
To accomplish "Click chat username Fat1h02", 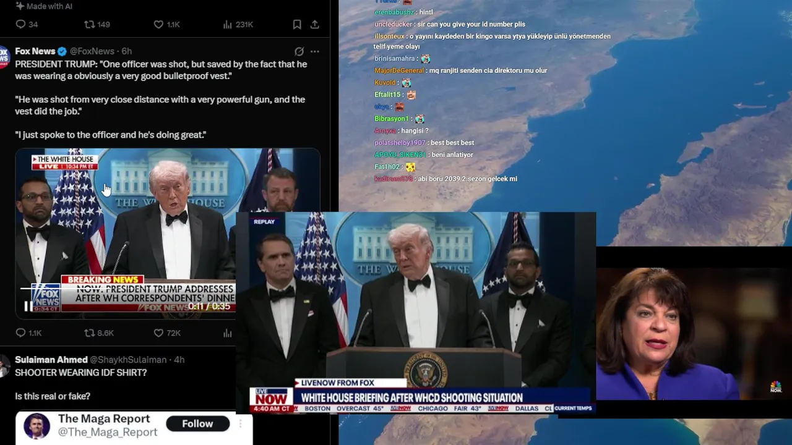I will [x=387, y=167].
